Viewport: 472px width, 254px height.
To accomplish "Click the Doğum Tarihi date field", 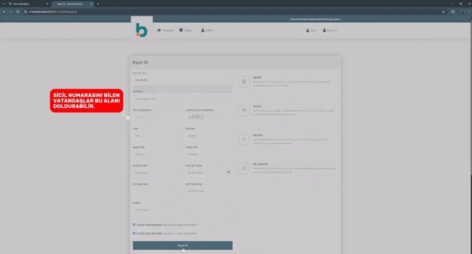I will [x=209, y=173].
